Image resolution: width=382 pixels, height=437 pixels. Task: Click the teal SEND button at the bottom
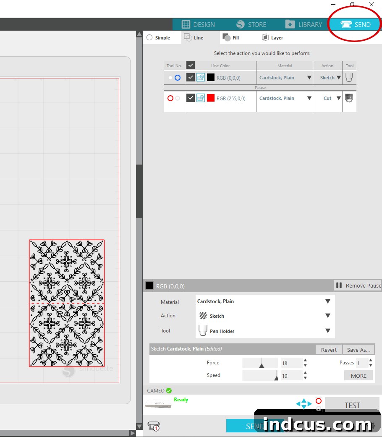tap(255, 426)
